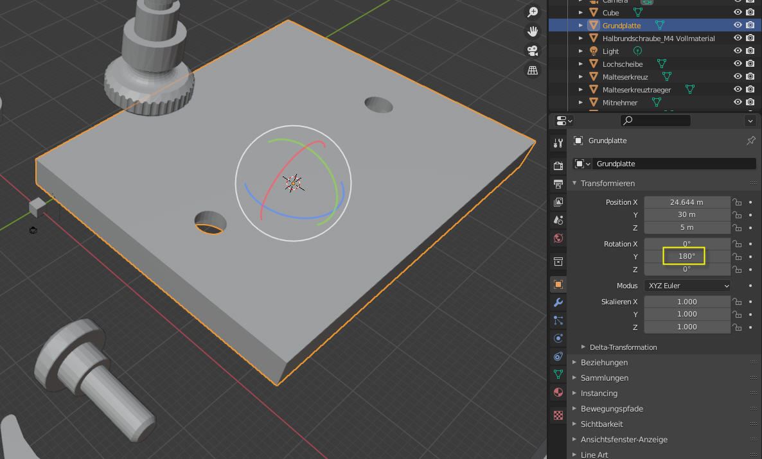
Task: Open the Modus XYZ Euler dropdown
Action: [687, 286]
